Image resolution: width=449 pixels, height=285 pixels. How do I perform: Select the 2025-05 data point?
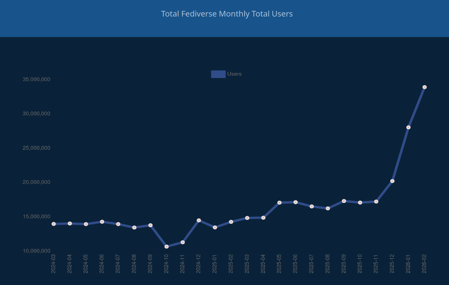[x=279, y=203]
